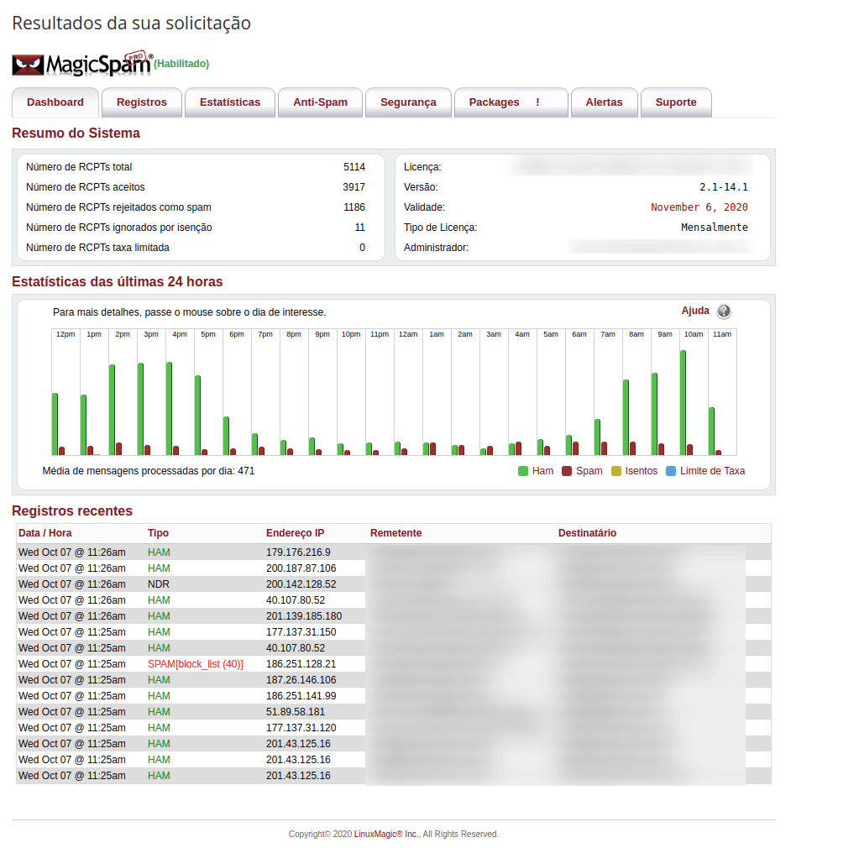Open the Dashboard tab
Screen dimensions: 859x848
(x=55, y=102)
